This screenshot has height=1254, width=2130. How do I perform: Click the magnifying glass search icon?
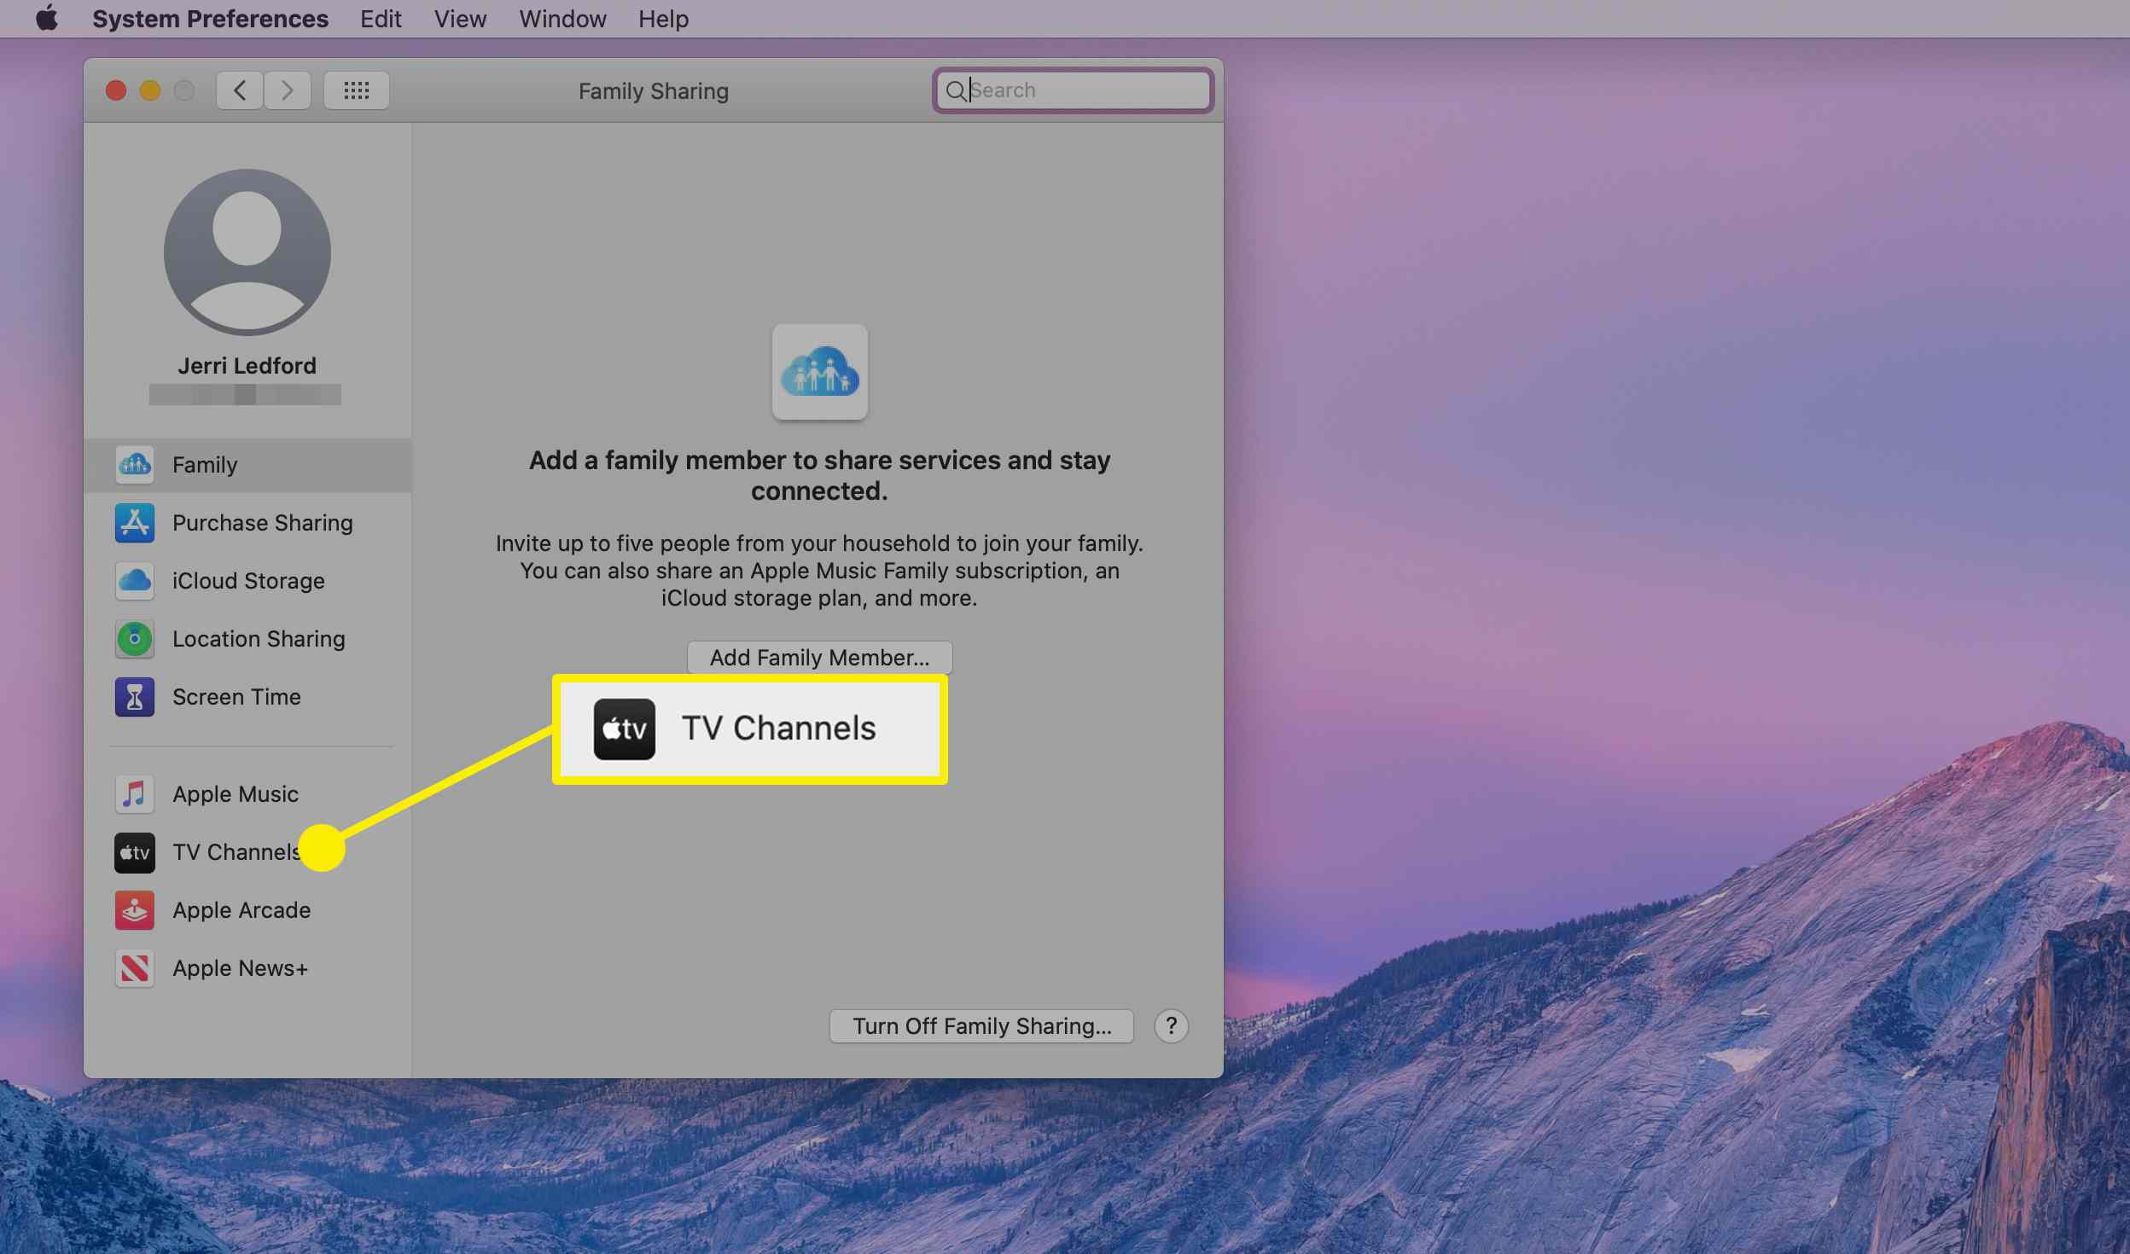click(x=956, y=90)
